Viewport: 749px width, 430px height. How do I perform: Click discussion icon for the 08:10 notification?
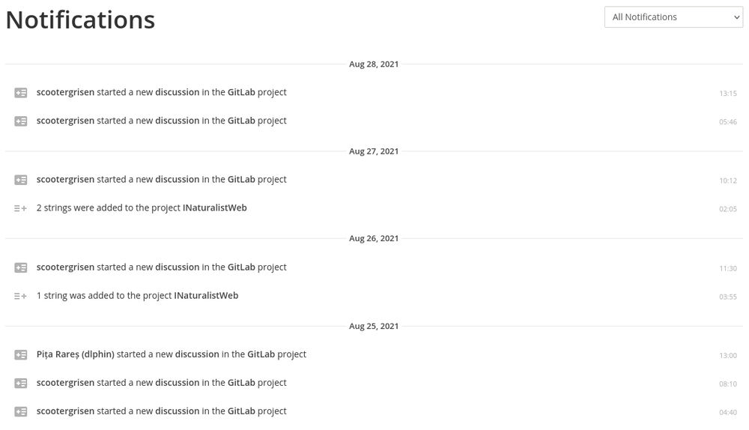pyautogui.click(x=20, y=383)
